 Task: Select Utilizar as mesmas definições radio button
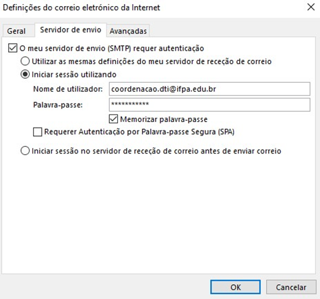pyautogui.click(x=25, y=61)
